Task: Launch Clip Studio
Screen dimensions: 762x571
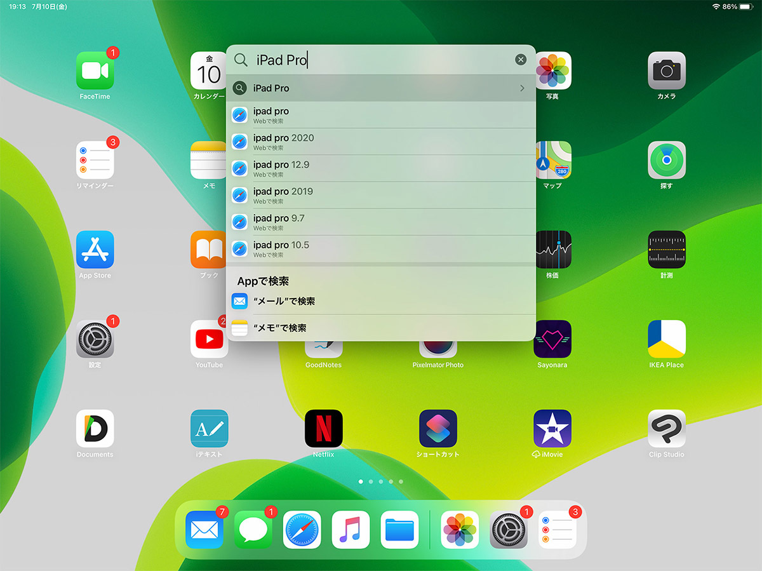Action: 667,429
